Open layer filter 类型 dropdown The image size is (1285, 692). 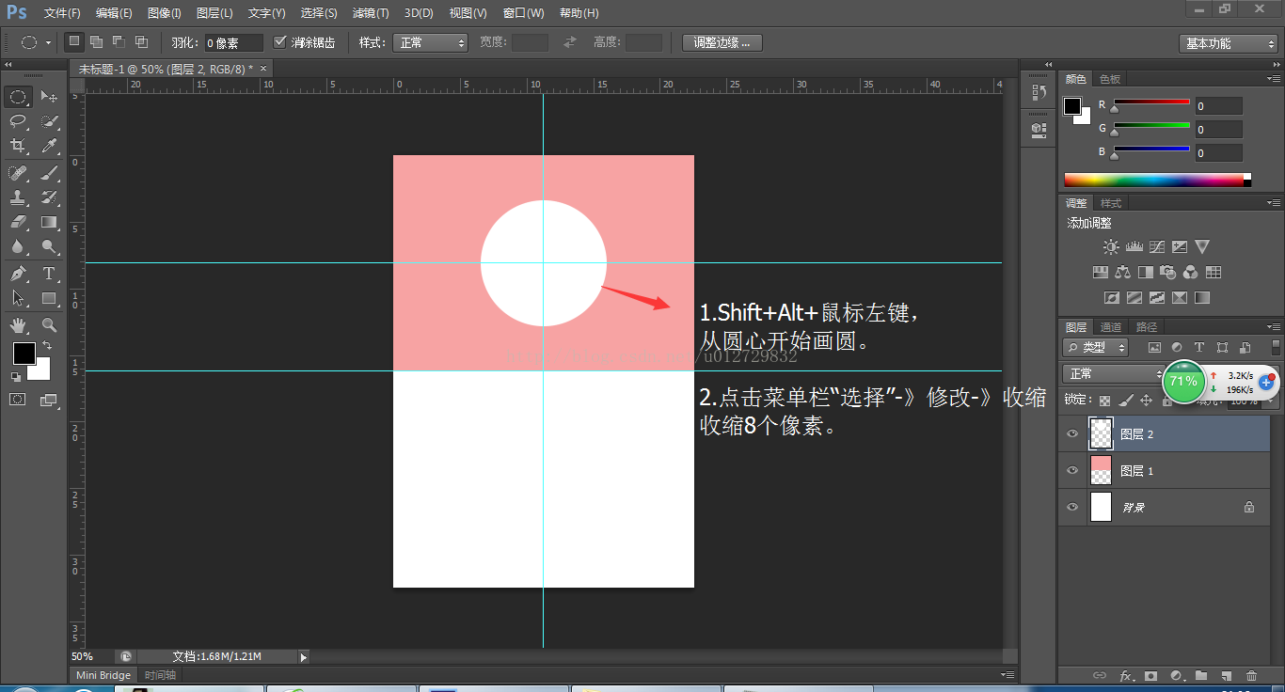click(x=1097, y=347)
